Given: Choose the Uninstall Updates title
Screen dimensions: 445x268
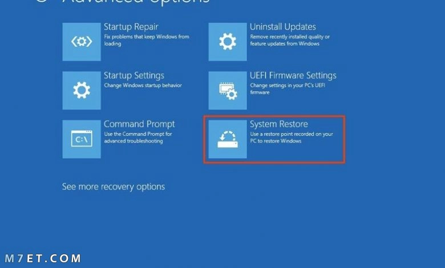Looking at the screenshot, I should (x=282, y=27).
